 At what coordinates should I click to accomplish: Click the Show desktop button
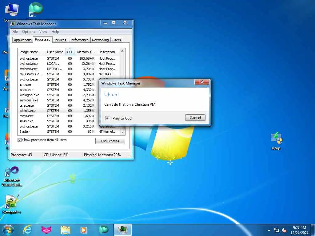click(x=313, y=230)
